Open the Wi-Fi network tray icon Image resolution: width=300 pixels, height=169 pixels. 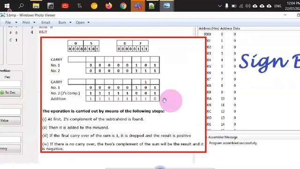pos(241,6)
